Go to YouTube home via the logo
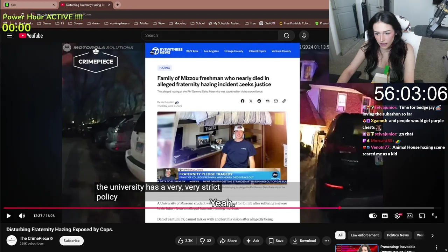 pyautogui.click(x=31, y=35)
